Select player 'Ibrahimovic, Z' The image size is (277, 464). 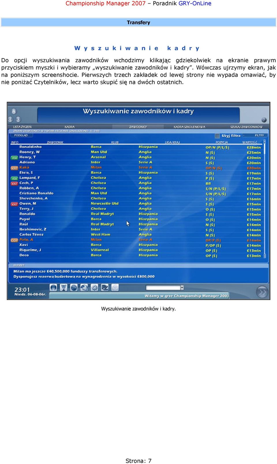33,229
